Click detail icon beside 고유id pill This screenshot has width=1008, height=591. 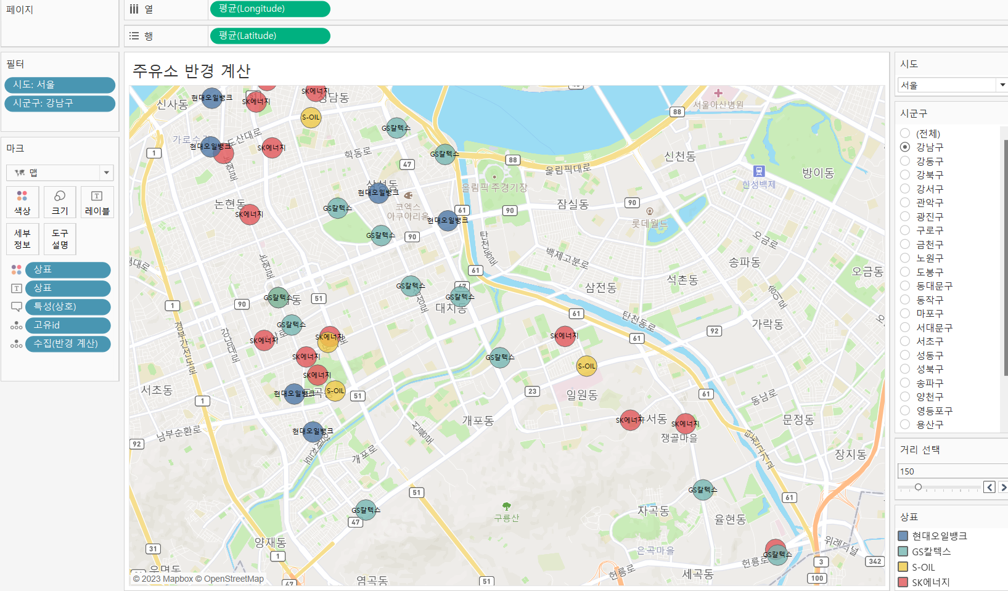(17, 325)
